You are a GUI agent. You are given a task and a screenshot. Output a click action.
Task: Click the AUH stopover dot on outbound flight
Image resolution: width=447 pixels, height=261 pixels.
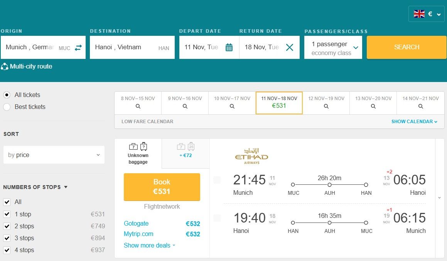329,185
